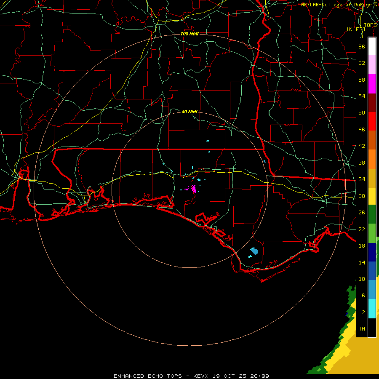Click the 20:09 time stamp
The height and width of the screenshot is (379, 379).
click(x=259, y=376)
